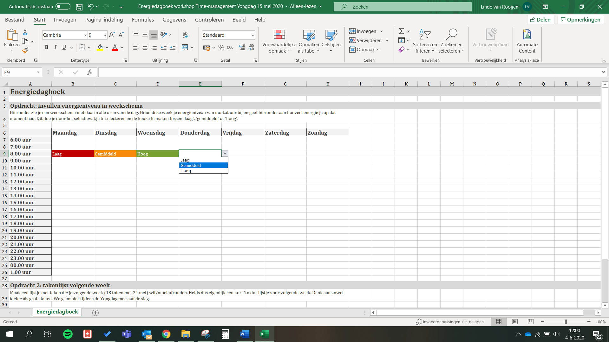Apply percent style format
Image resolution: width=609 pixels, height=342 pixels.
tap(221, 47)
